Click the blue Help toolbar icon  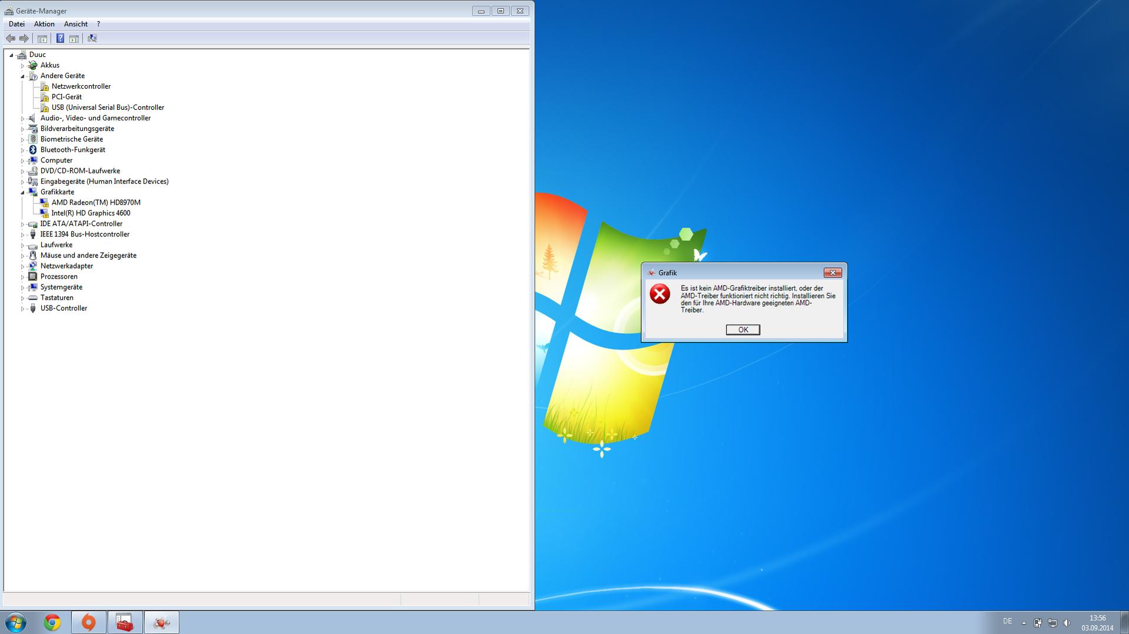[60, 38]
